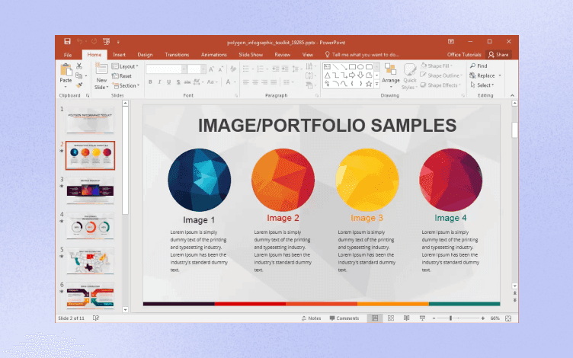
Task: Click Office Tutorials link
Action: point(464,55)
